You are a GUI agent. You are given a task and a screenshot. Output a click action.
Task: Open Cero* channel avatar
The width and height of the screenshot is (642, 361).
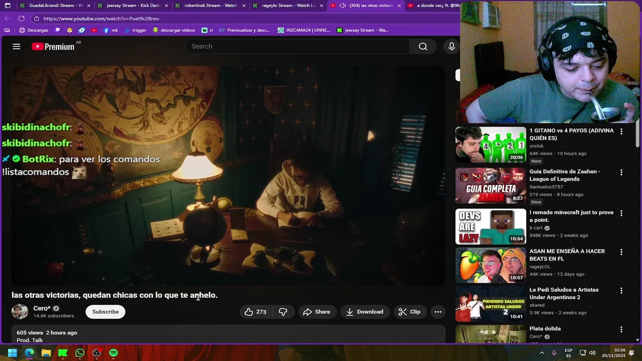pyautogui.click(x=20, y=312)
